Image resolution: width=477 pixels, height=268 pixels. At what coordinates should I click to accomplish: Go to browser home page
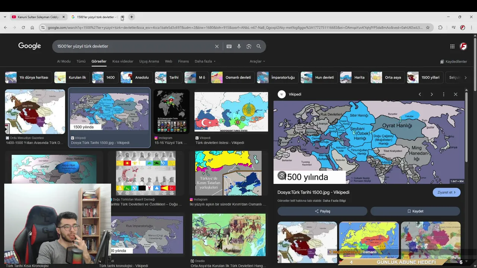pos(32,28)
